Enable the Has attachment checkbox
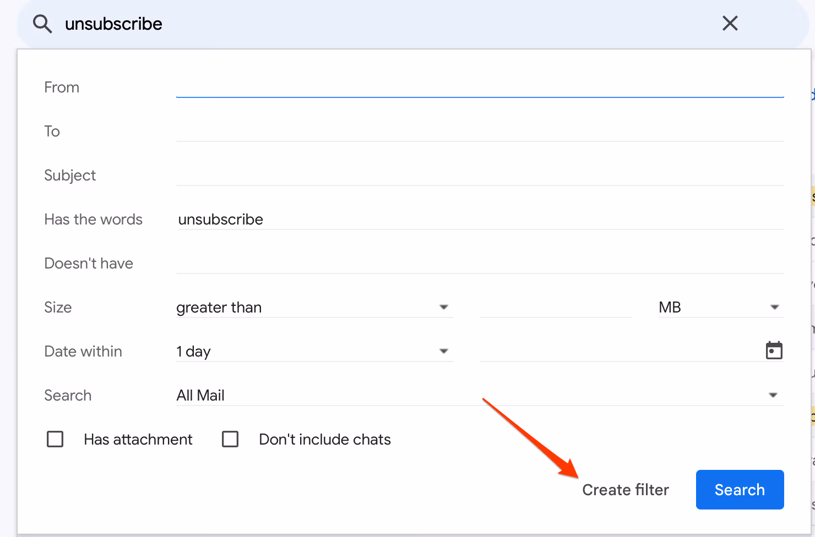Viewport: 815px width, 537px height. point(55,439)
